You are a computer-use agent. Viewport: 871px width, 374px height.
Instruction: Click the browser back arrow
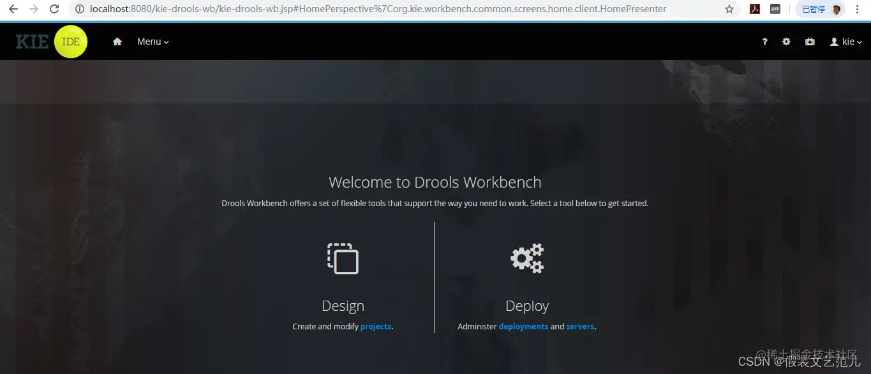(x=13, y=9)
